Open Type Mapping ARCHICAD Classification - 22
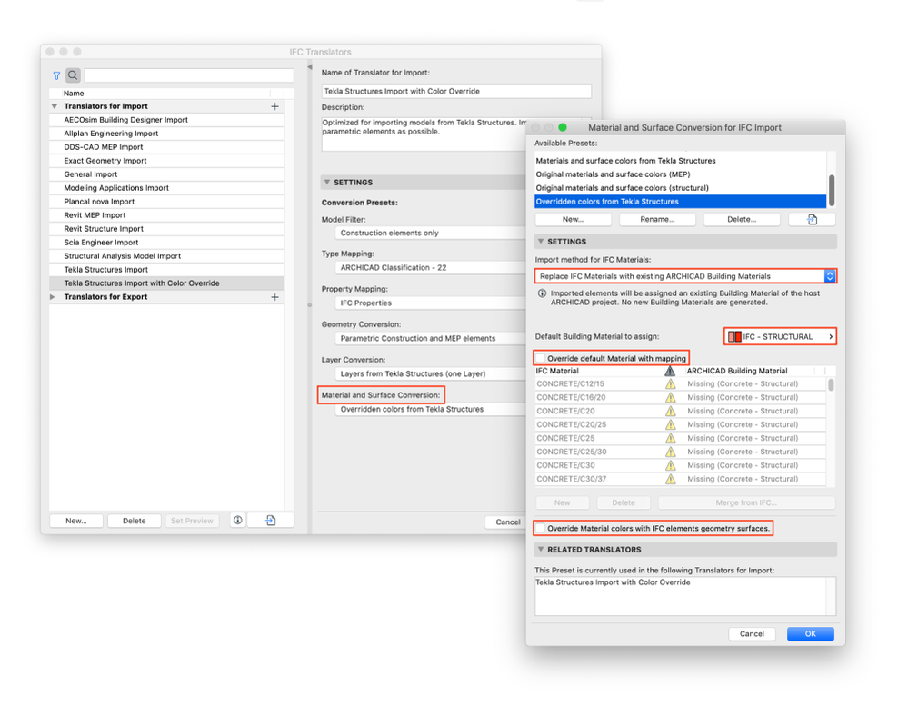This screenshot has height=706, width=908. click(x=431, y=267)
